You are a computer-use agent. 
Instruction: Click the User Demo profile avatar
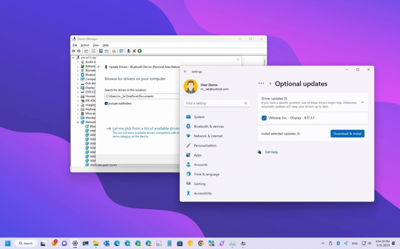click(191, 87)
